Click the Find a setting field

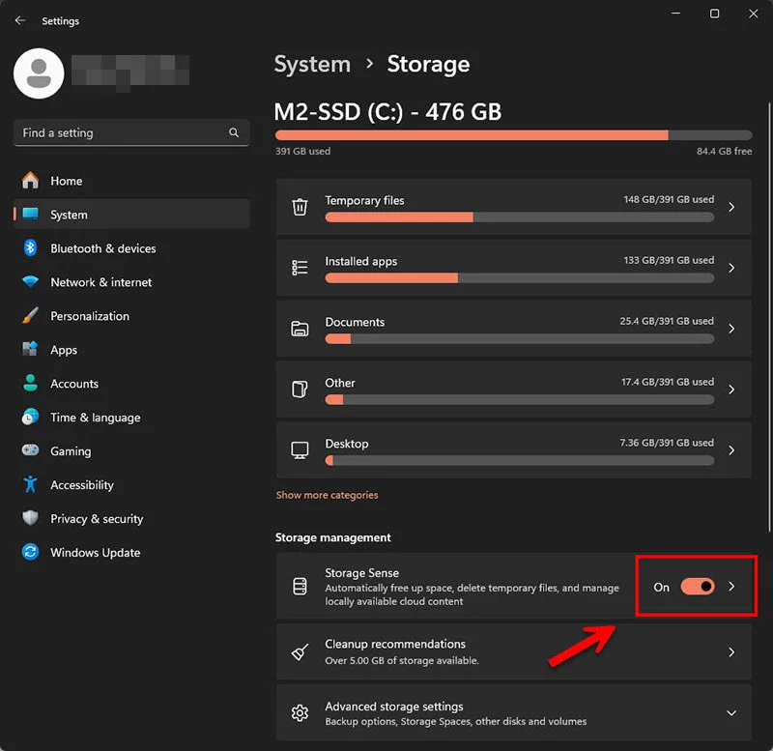131,132
